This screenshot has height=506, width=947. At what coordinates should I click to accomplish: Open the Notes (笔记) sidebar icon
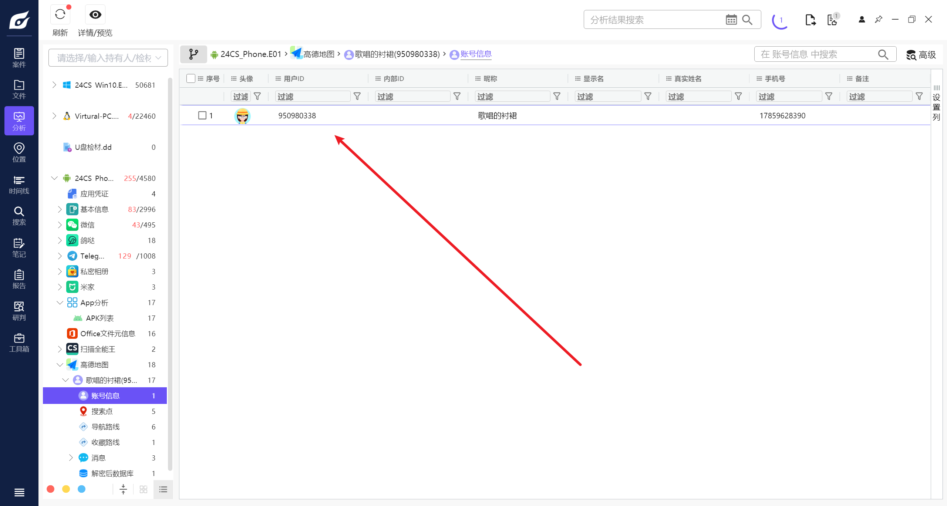(x=19, y=247)
